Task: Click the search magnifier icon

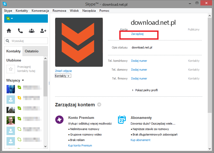Action: (8, 41)
